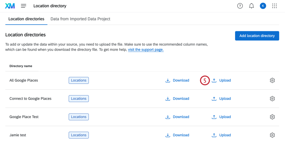Viewport: 285px width, 142px height.
Task: Select the Jamie test directory name
Action: (18, 135)
